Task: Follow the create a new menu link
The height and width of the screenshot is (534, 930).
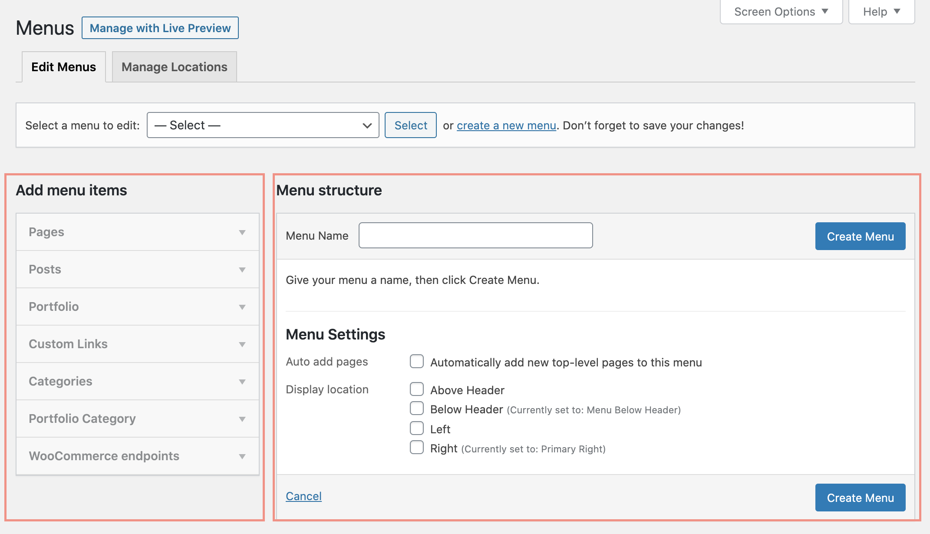Action: (x=506, y=125)
